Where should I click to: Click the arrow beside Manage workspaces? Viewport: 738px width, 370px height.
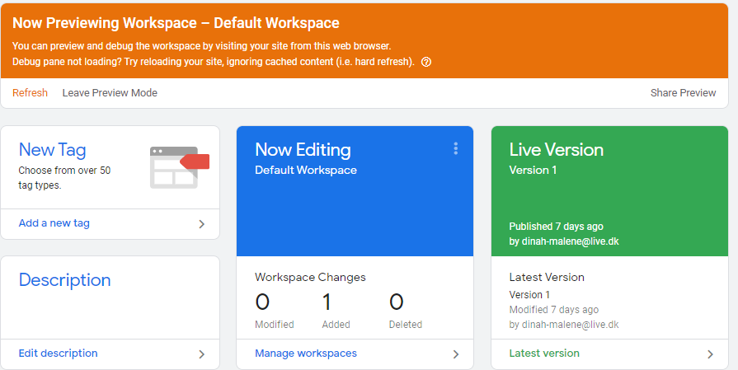click(456, 354)
